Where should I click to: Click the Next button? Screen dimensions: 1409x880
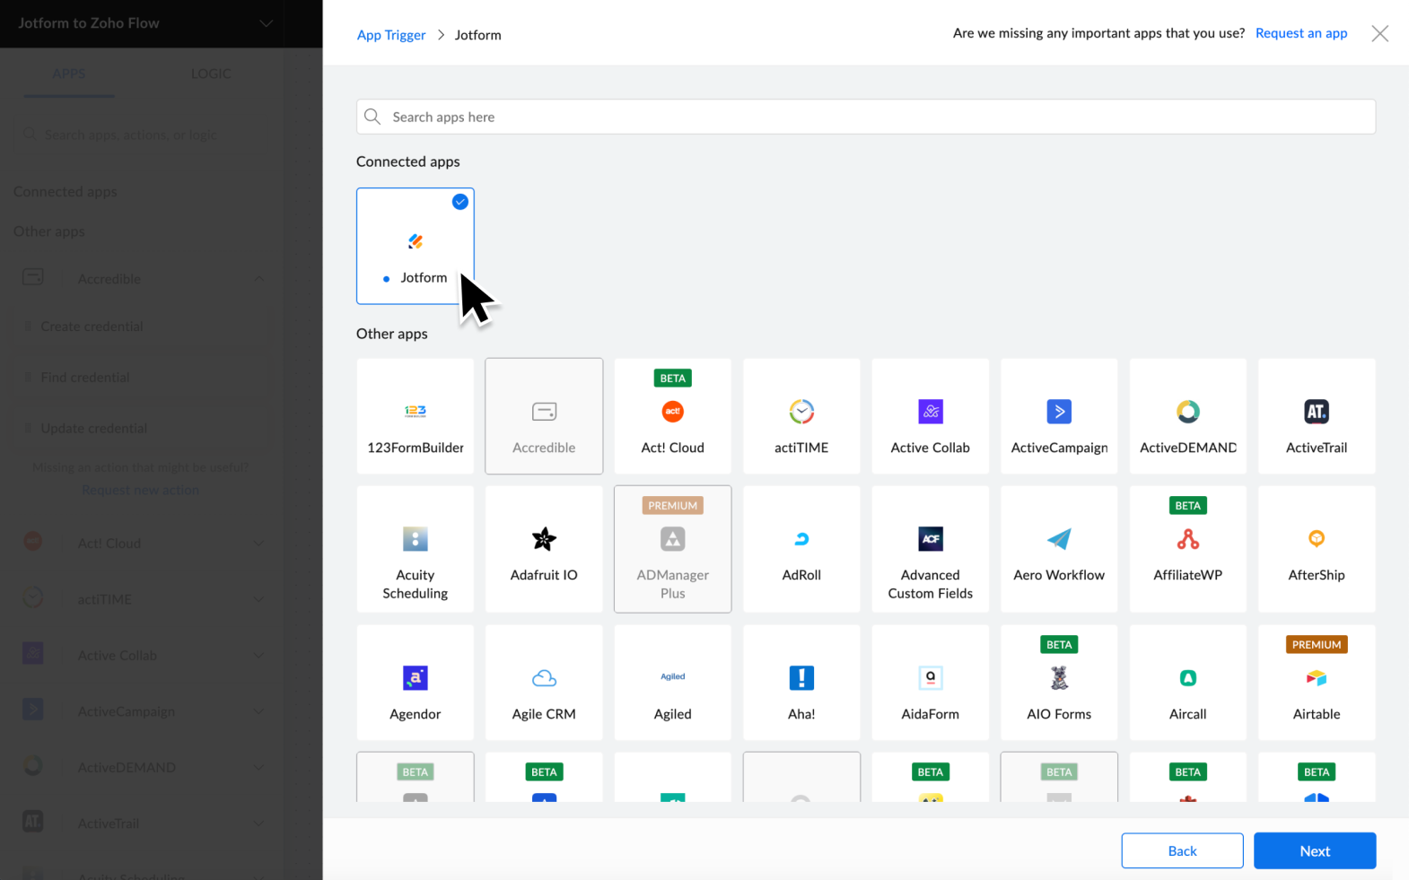pos(1314,851)
